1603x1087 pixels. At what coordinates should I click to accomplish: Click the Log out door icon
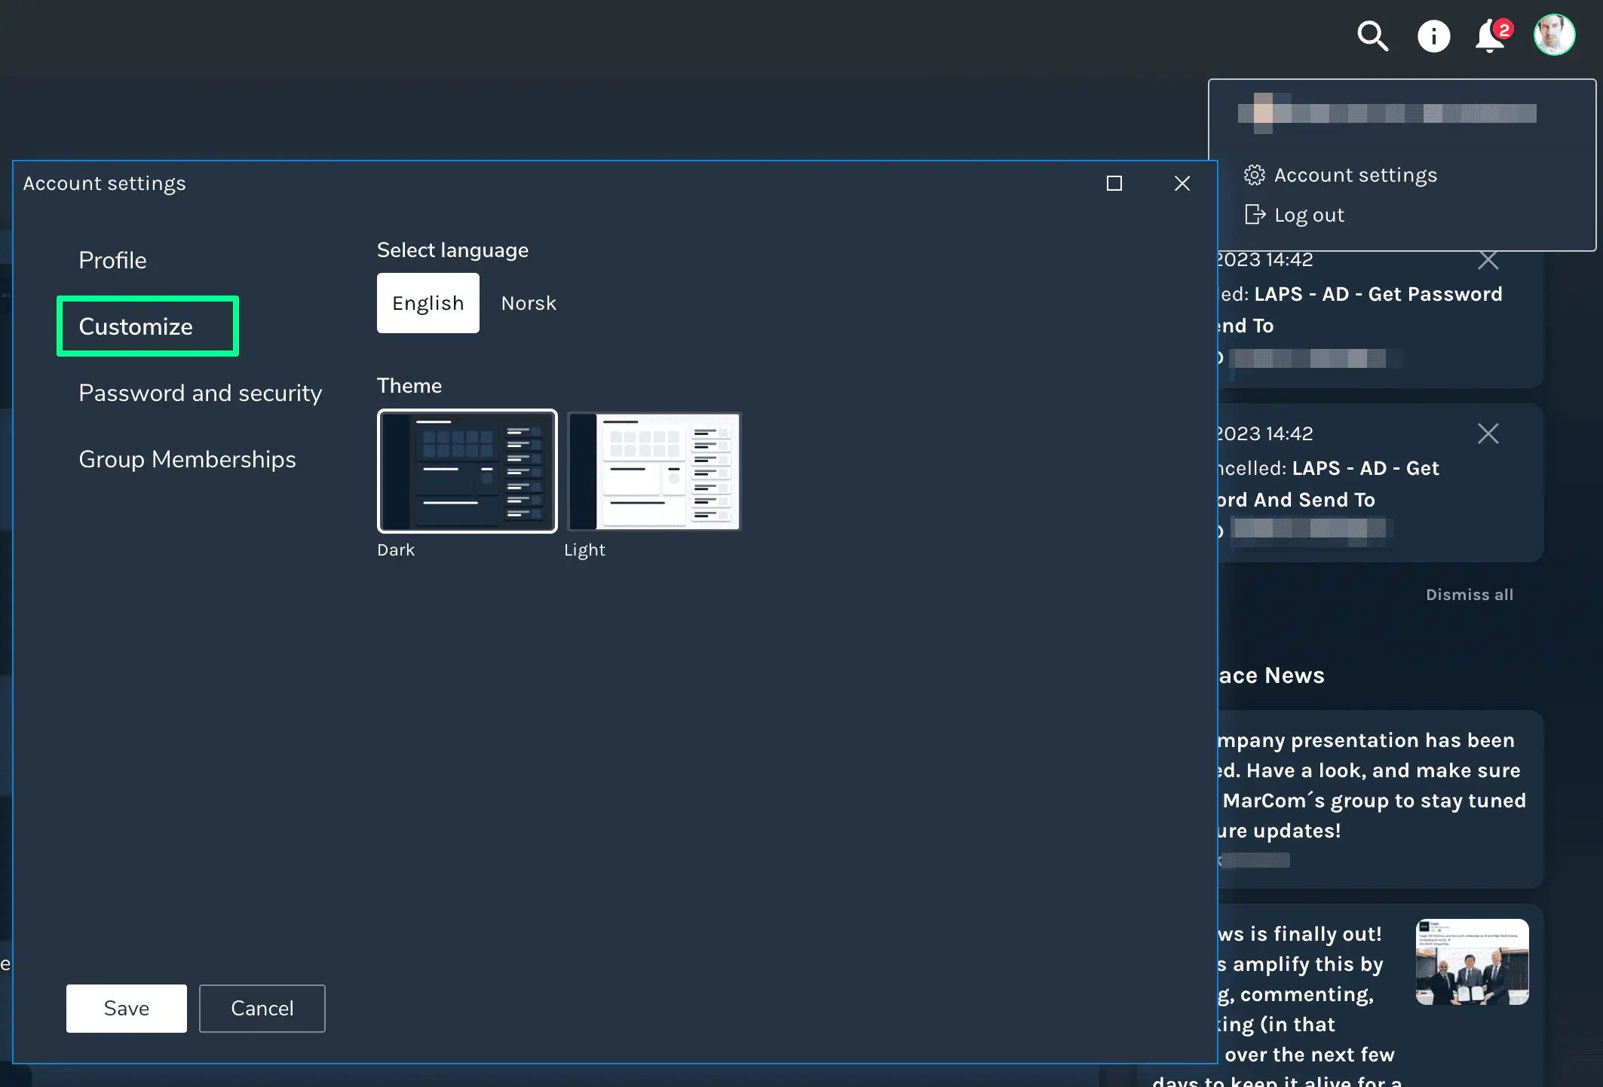1255,215
